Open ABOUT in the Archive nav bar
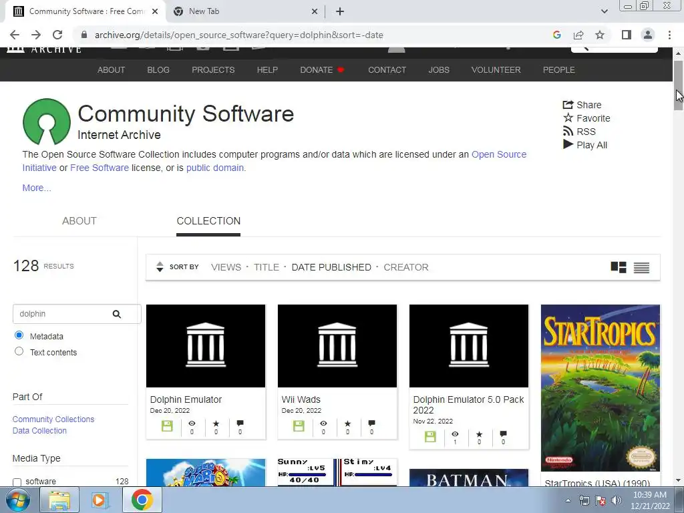684x513 pixels. [x=112, y=69]
